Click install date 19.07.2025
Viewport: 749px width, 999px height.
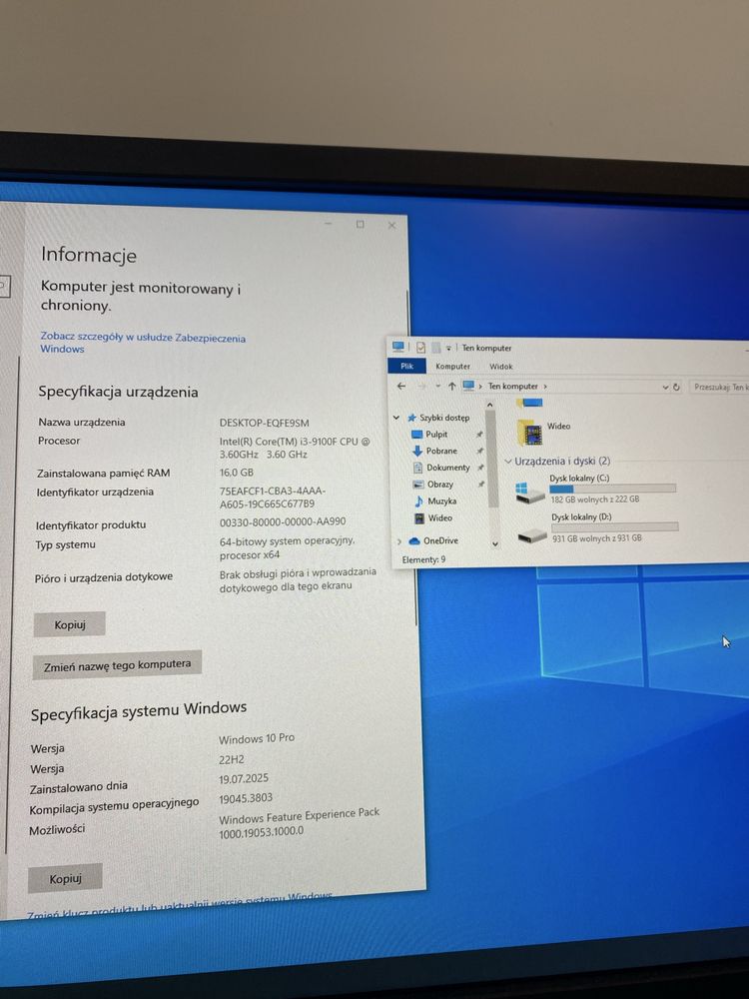[x=244, y=778]
